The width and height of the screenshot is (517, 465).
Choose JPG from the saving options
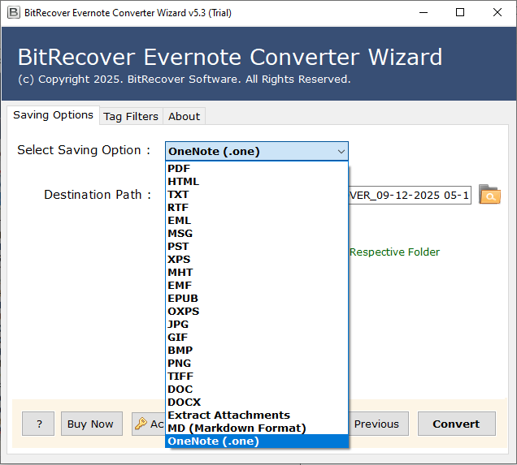point(257,324)
